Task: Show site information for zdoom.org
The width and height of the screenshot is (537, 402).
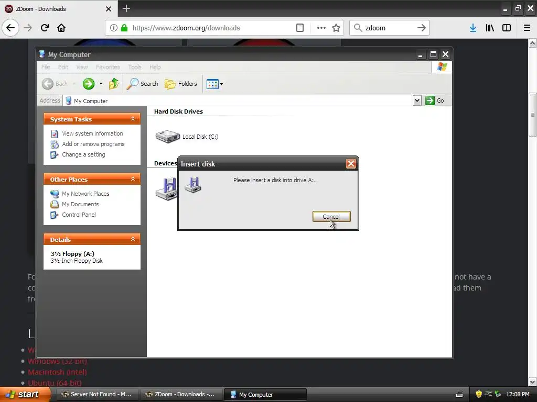Action: click(114, 28)
